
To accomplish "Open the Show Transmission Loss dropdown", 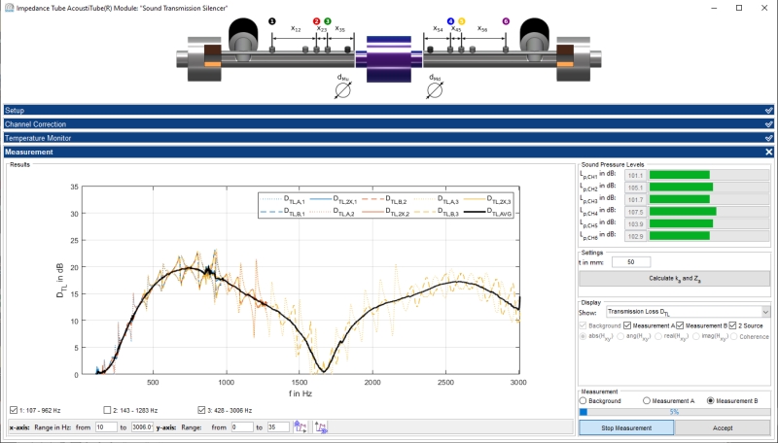I will [x=687, y=312].
